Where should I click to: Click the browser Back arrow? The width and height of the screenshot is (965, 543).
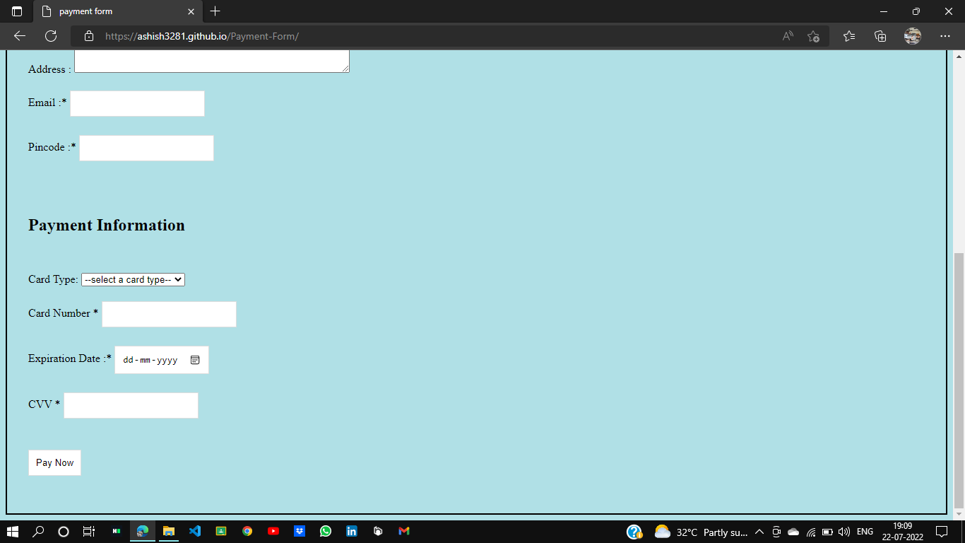coord(19,36)
